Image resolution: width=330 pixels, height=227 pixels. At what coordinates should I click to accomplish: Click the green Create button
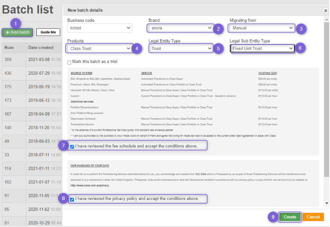pyautogui.click(x=290, y=217)
